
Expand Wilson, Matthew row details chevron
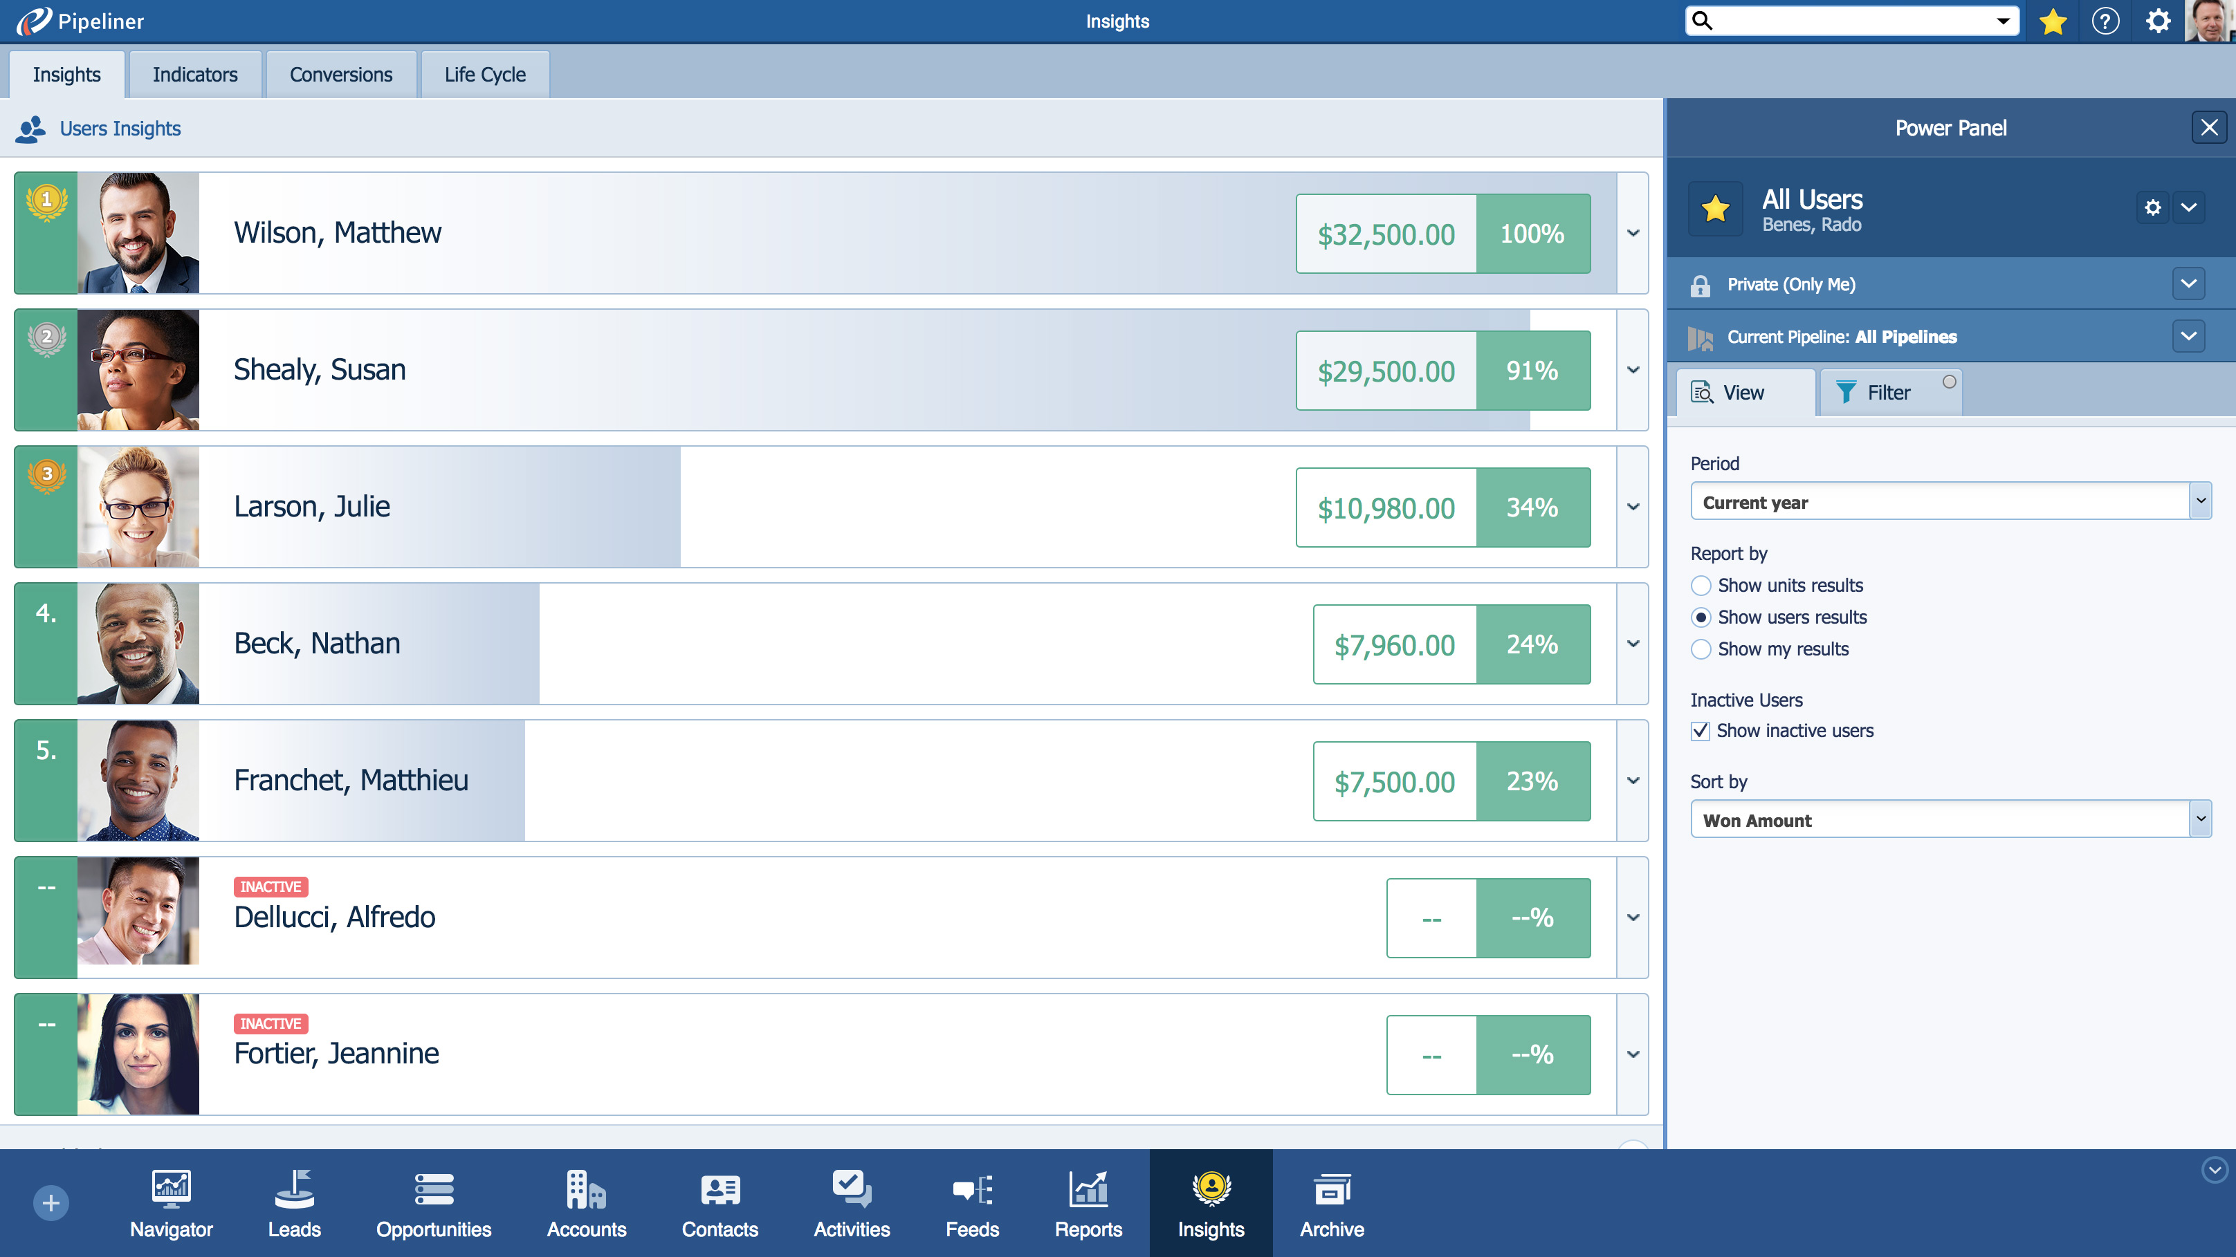(1633, 232)
